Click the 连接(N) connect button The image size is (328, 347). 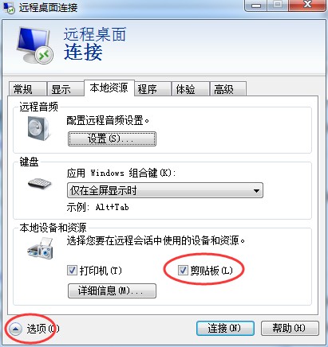coord(225,329)
